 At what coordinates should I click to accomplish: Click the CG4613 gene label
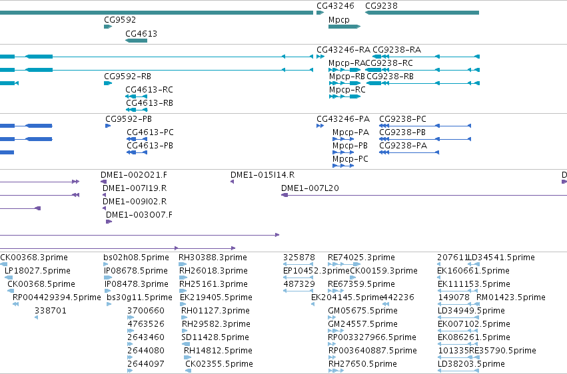point(141,34)
